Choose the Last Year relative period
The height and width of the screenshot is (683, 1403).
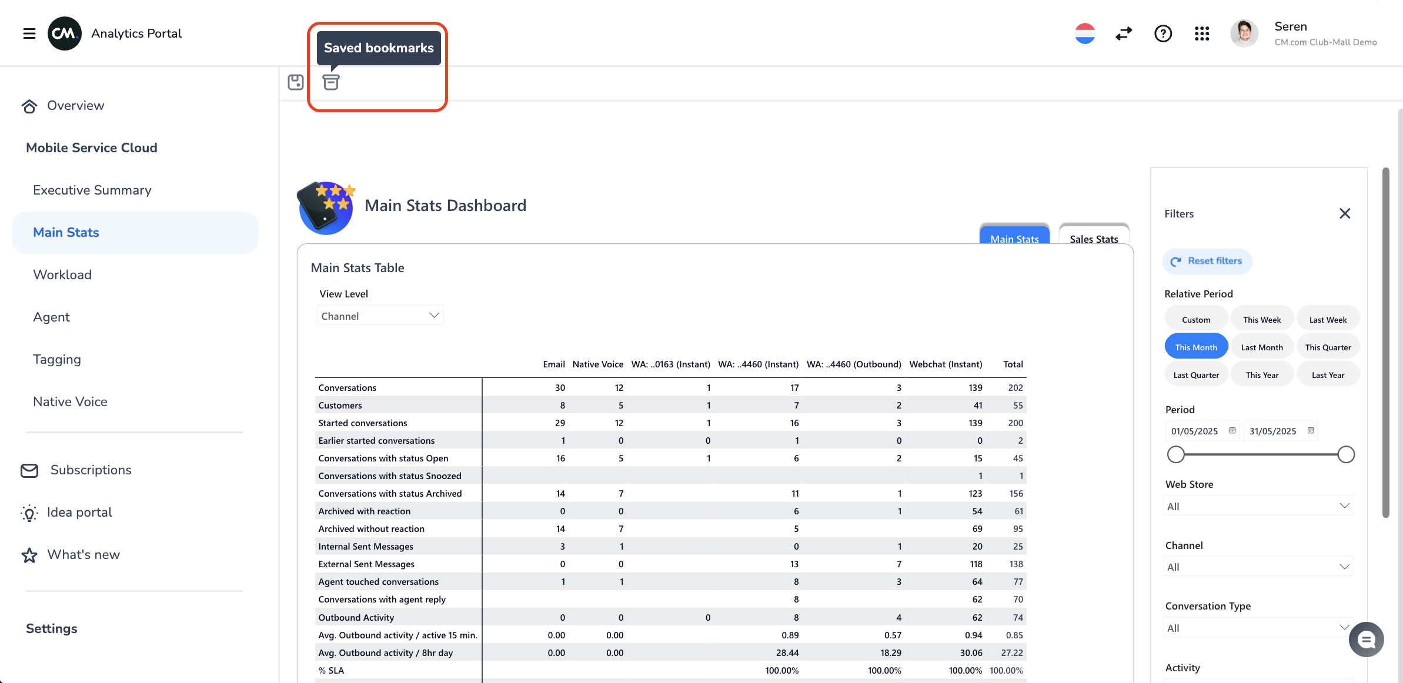[x=1328, y=375]
